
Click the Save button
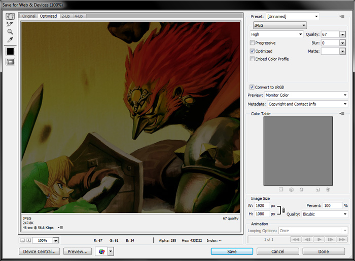pos(232,251)
